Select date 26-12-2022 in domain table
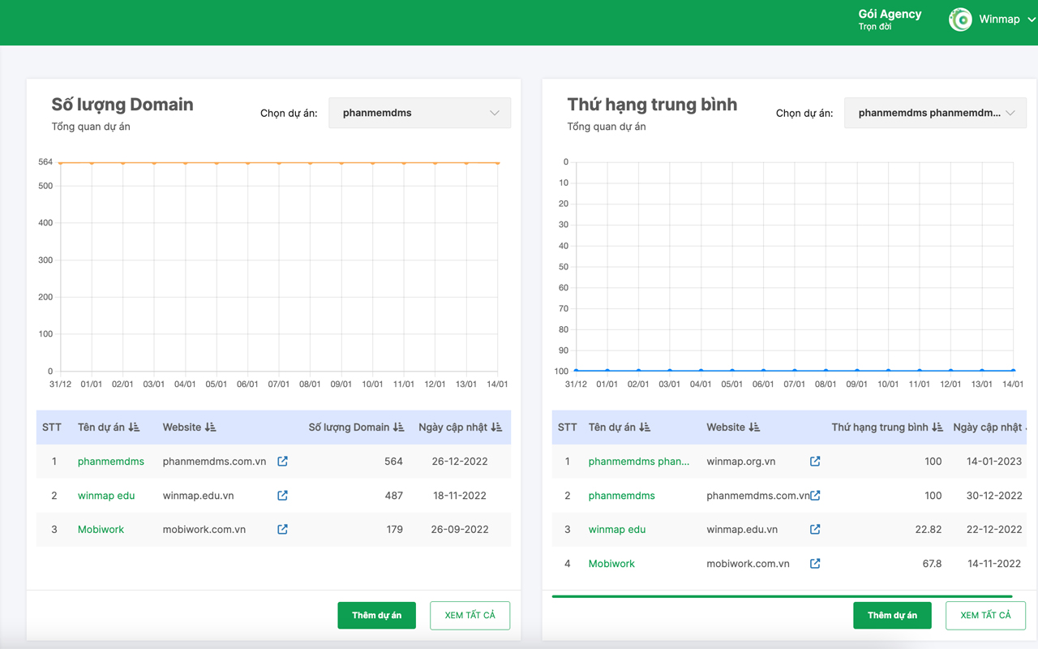 coord(460,461)
